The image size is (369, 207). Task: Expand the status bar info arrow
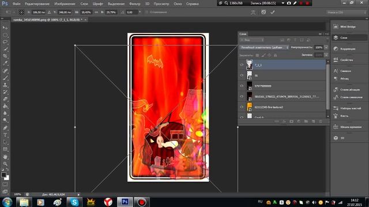click(78, 194)
